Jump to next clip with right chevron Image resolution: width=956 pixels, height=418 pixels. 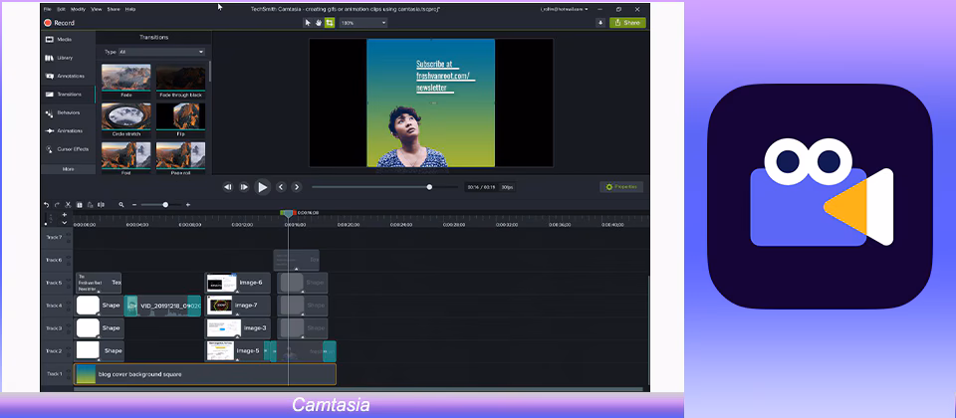(x=297, y=187)
